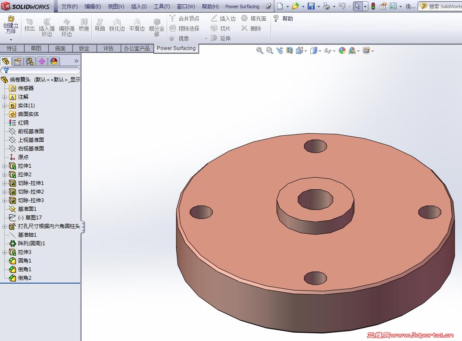462x341 pixels.
Task: Click the Undo arrow icon
Action: 342,6
